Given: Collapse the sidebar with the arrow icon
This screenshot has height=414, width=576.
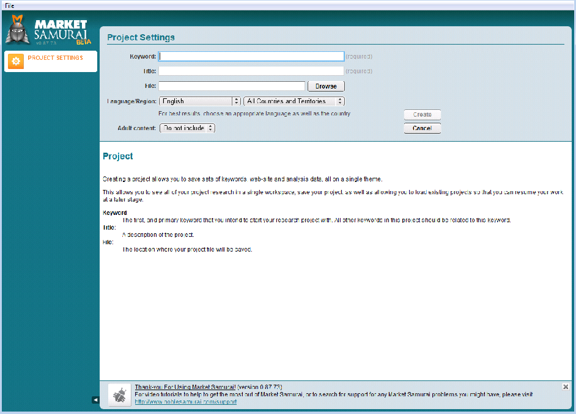Looking at the screenshot, I should coord(95,400).
